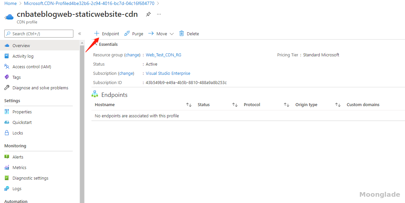The image size is (405, 203).
Task: Click the Tags sidebar label
Action: (16, 77)
